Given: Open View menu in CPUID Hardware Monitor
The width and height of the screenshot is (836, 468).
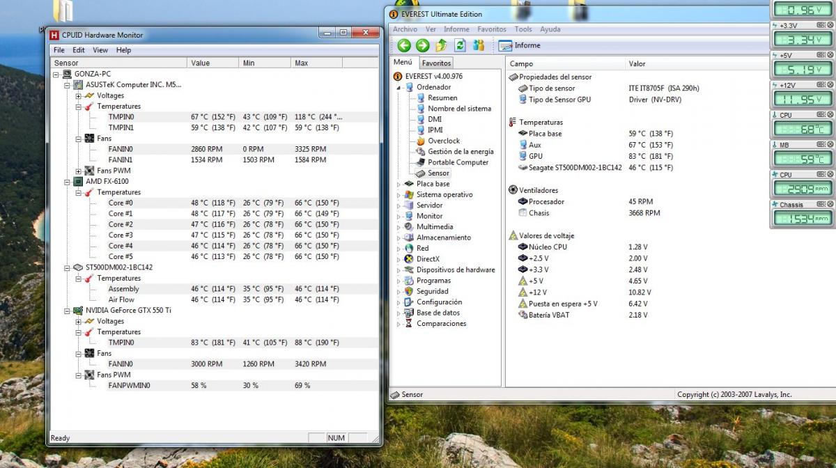Looking at the screenshot, I should [100, 50].
